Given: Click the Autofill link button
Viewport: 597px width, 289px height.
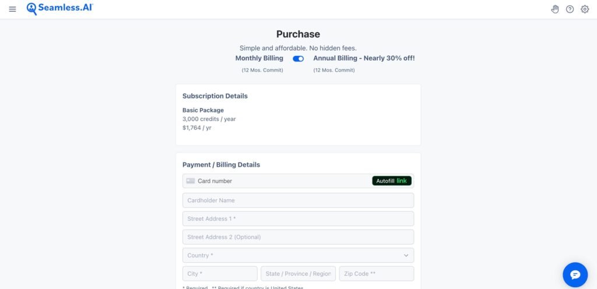Looking at the screenshot, I should (x=392, y=181).
